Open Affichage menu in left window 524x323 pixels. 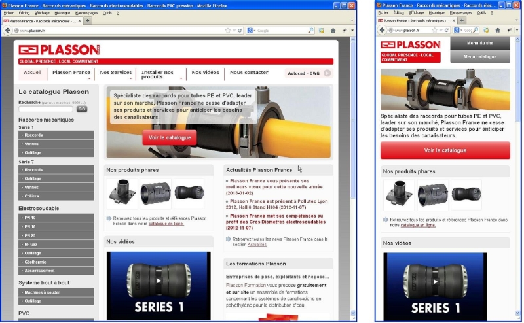coord(42,13)
